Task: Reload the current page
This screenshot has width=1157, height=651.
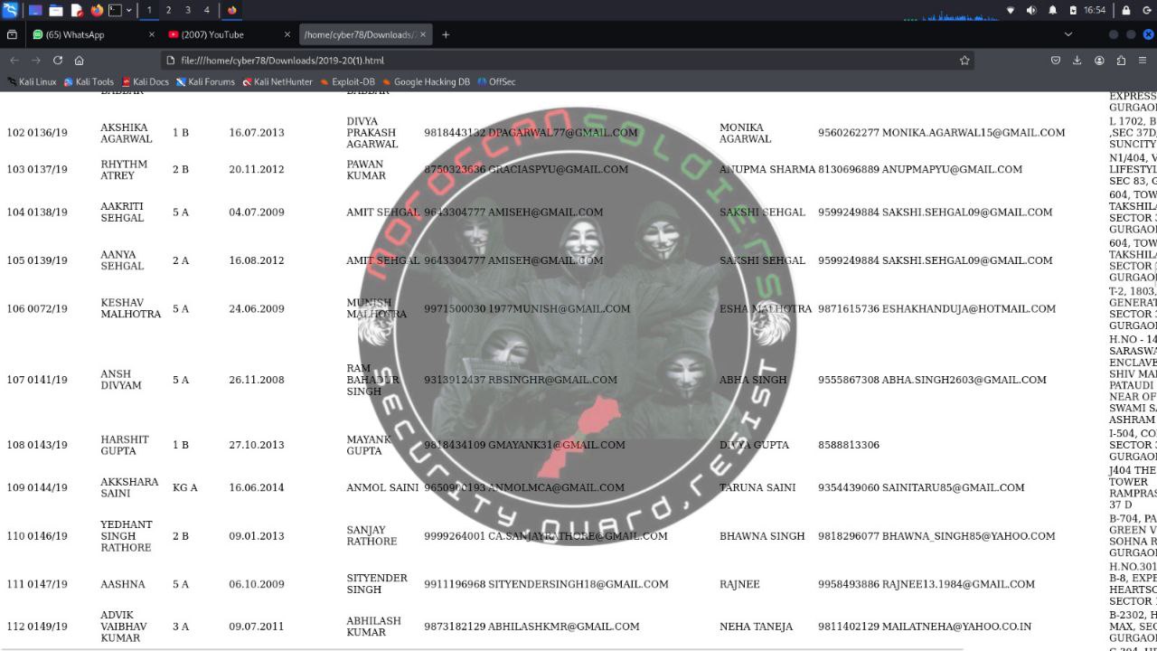Action: tap(58, 61)
